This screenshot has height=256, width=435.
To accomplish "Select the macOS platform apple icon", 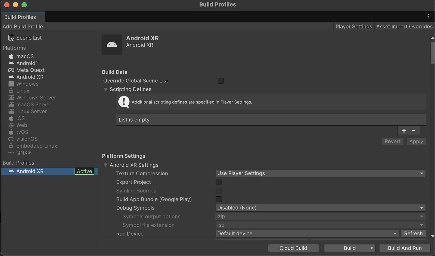I will click(11, 56).
